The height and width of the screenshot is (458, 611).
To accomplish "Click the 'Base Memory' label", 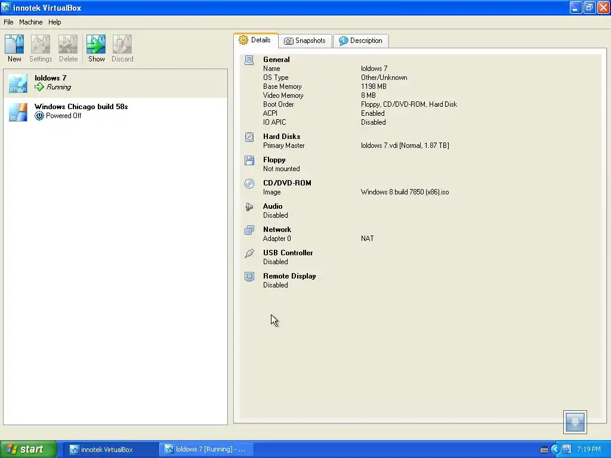I will pyautogui.click(x=282, y=86).
